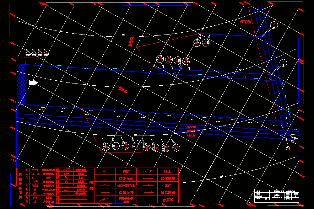Select the red 回采面 label in drawing
This screenshot has width=314, height=209.
click(123, 90)
